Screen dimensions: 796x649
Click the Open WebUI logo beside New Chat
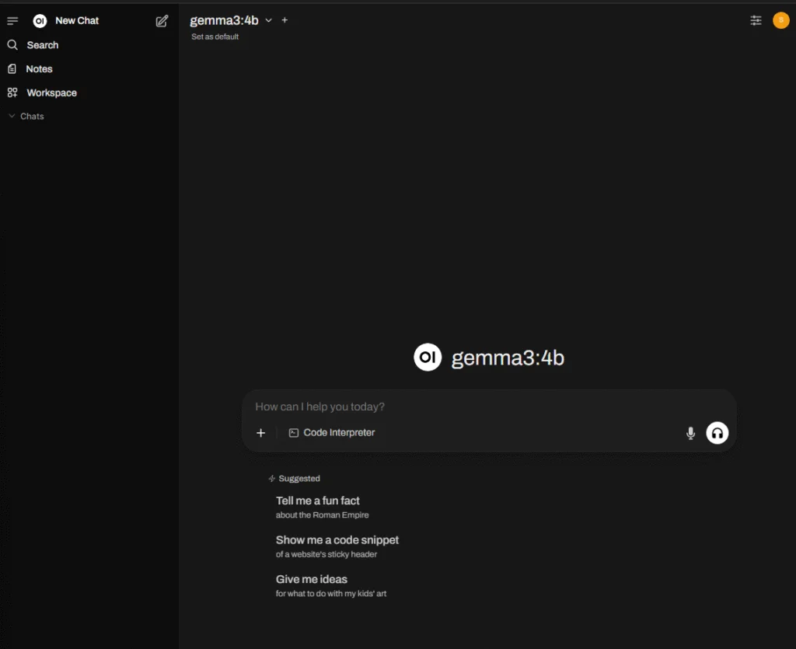[40, 21]
